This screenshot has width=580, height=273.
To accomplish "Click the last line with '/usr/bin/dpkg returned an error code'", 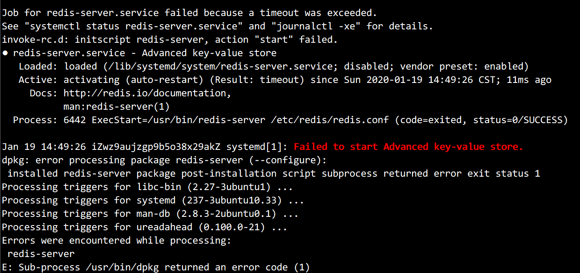I will coord(156,267).
